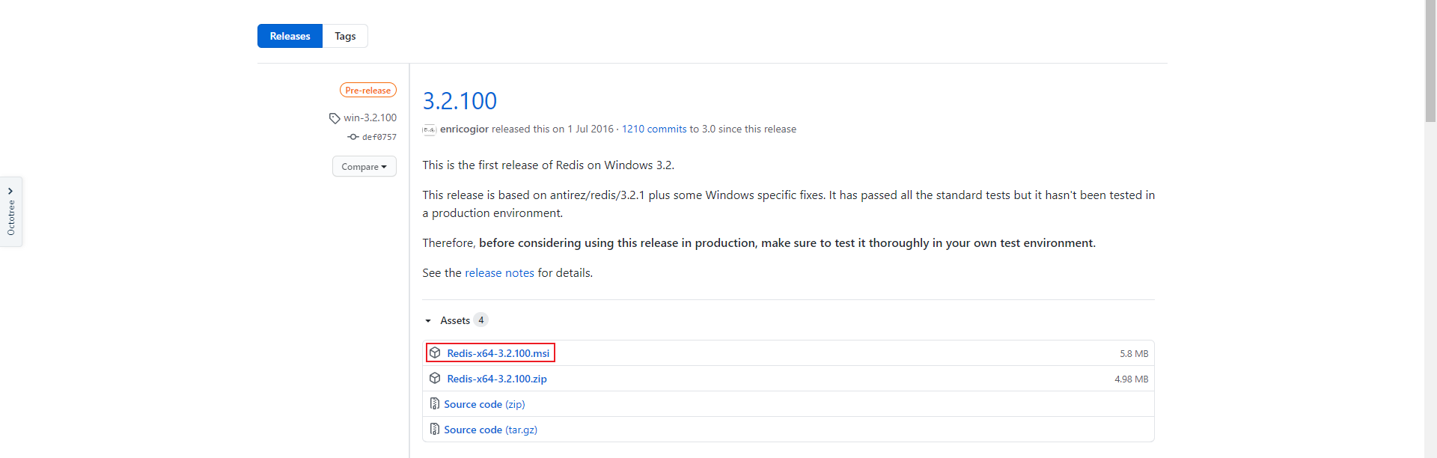Open the 3.2.100 release title
This screenshot has width=1437, height=458.
460,101
